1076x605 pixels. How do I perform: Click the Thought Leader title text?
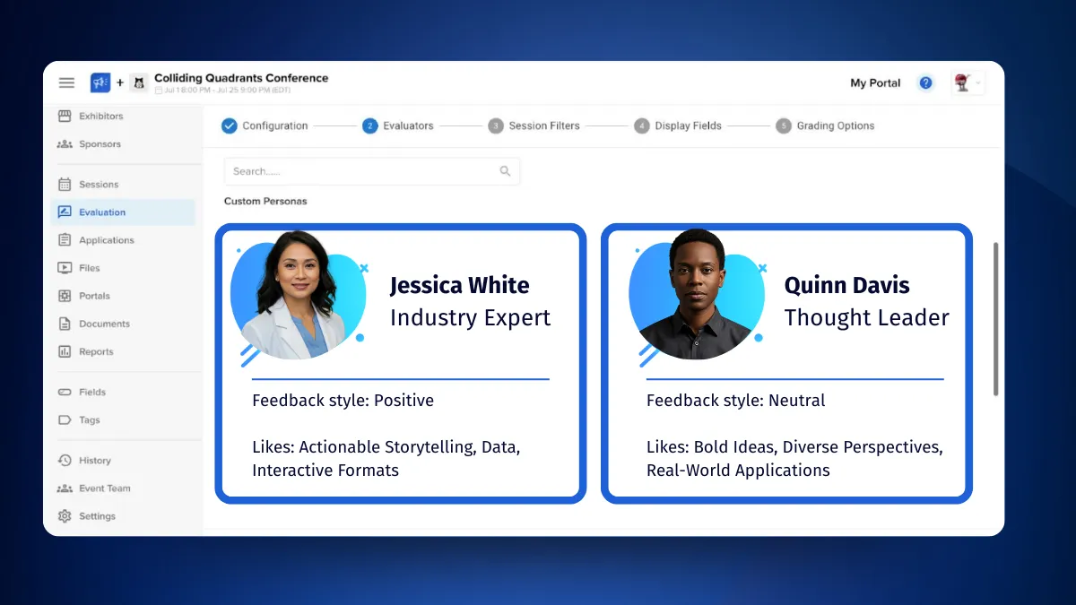(x=866, y=317)
